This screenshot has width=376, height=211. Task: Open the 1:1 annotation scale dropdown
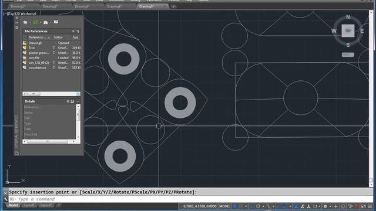[317, 206]
